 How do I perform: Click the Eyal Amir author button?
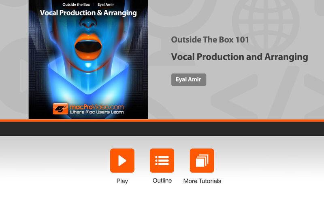coord(189,80)
